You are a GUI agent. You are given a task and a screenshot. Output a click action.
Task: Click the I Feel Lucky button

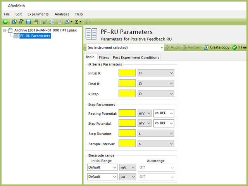click(x=239, y=47)
